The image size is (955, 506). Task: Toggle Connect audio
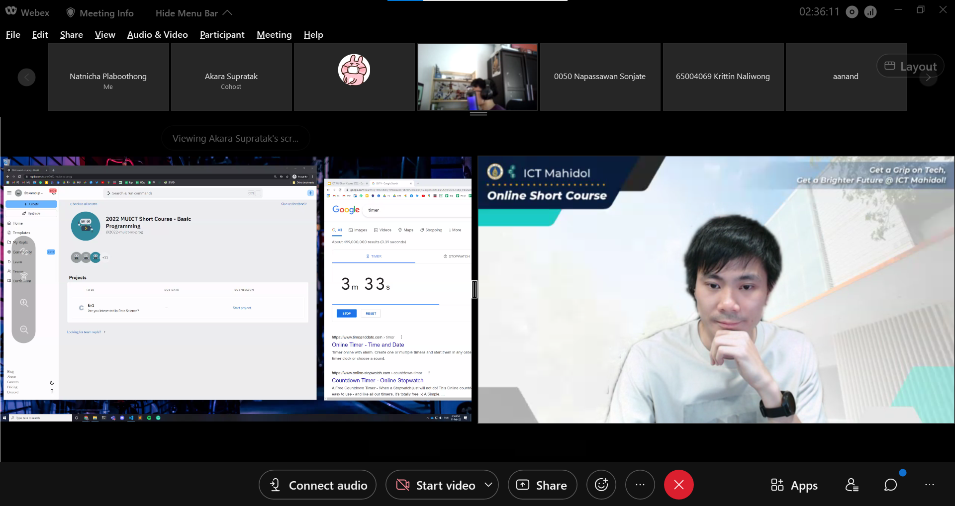point(318,485)
